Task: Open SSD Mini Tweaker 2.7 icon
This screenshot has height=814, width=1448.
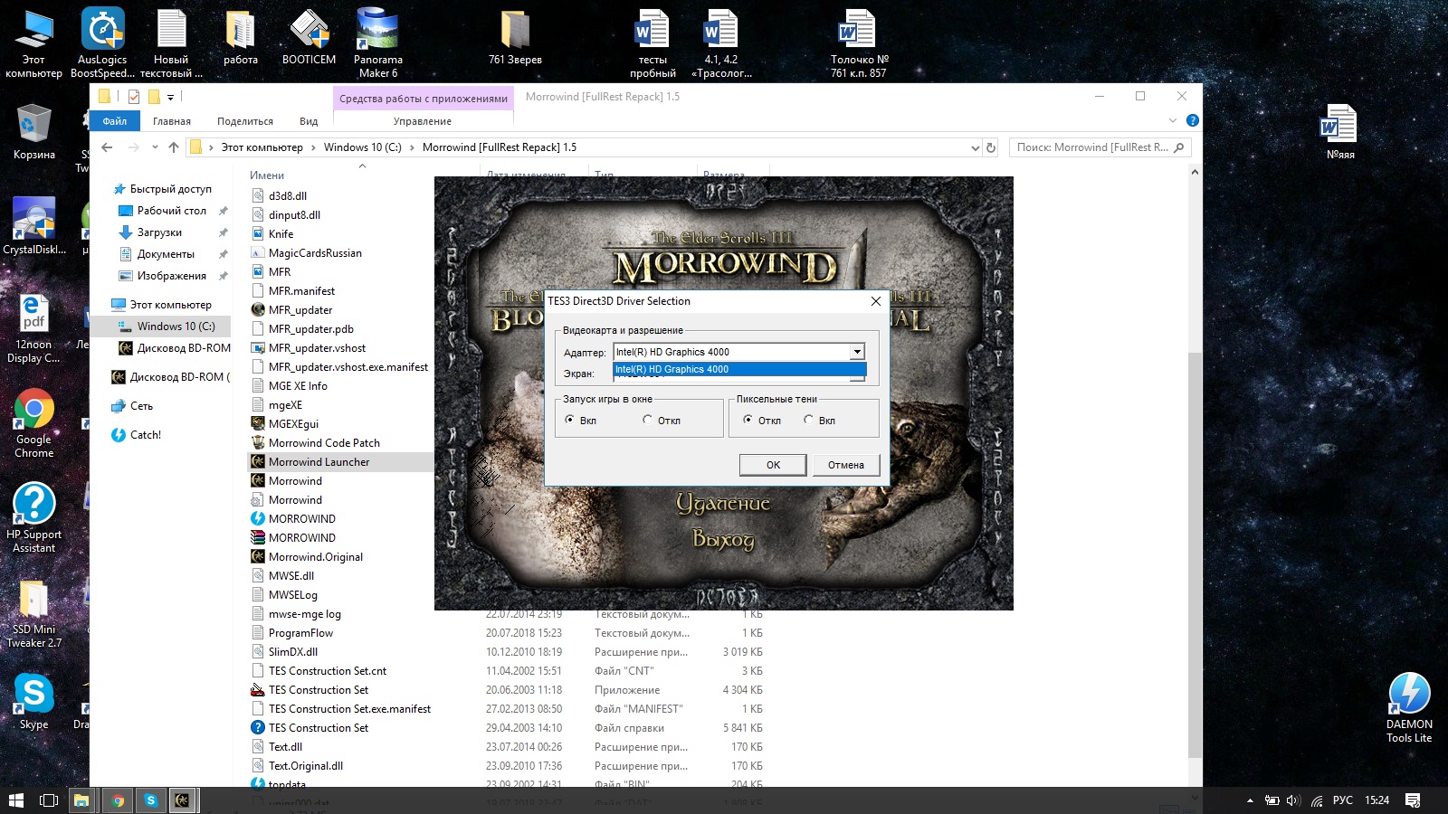Action: tap(34, 613)
